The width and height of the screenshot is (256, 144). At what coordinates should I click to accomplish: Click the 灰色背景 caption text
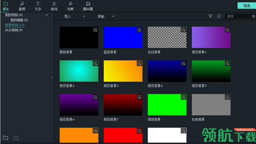coord(198,120)
